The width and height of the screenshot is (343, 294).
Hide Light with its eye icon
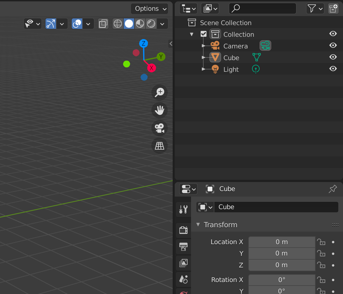pyautogui.click(x=333, y=69)
